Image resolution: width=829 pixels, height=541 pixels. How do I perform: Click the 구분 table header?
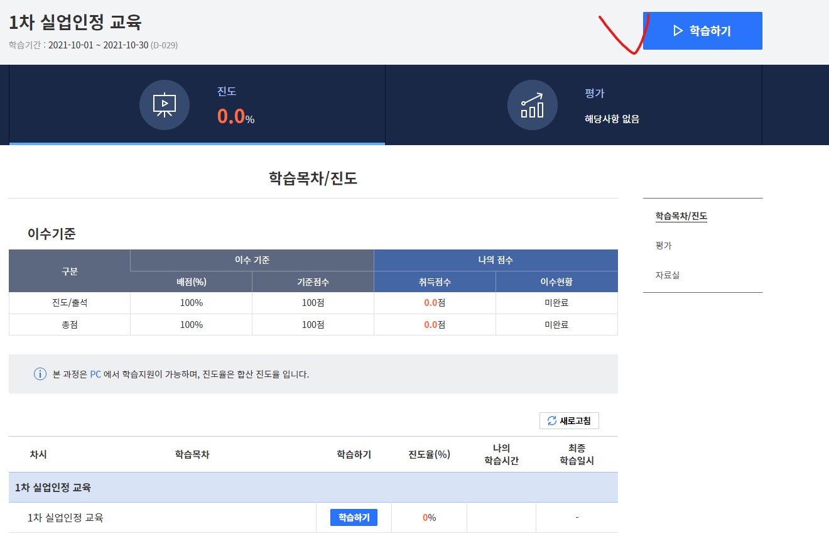tap(70, 271)
